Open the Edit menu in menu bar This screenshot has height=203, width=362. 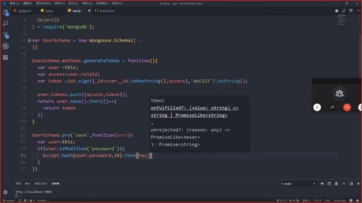[x=28, y=3]
